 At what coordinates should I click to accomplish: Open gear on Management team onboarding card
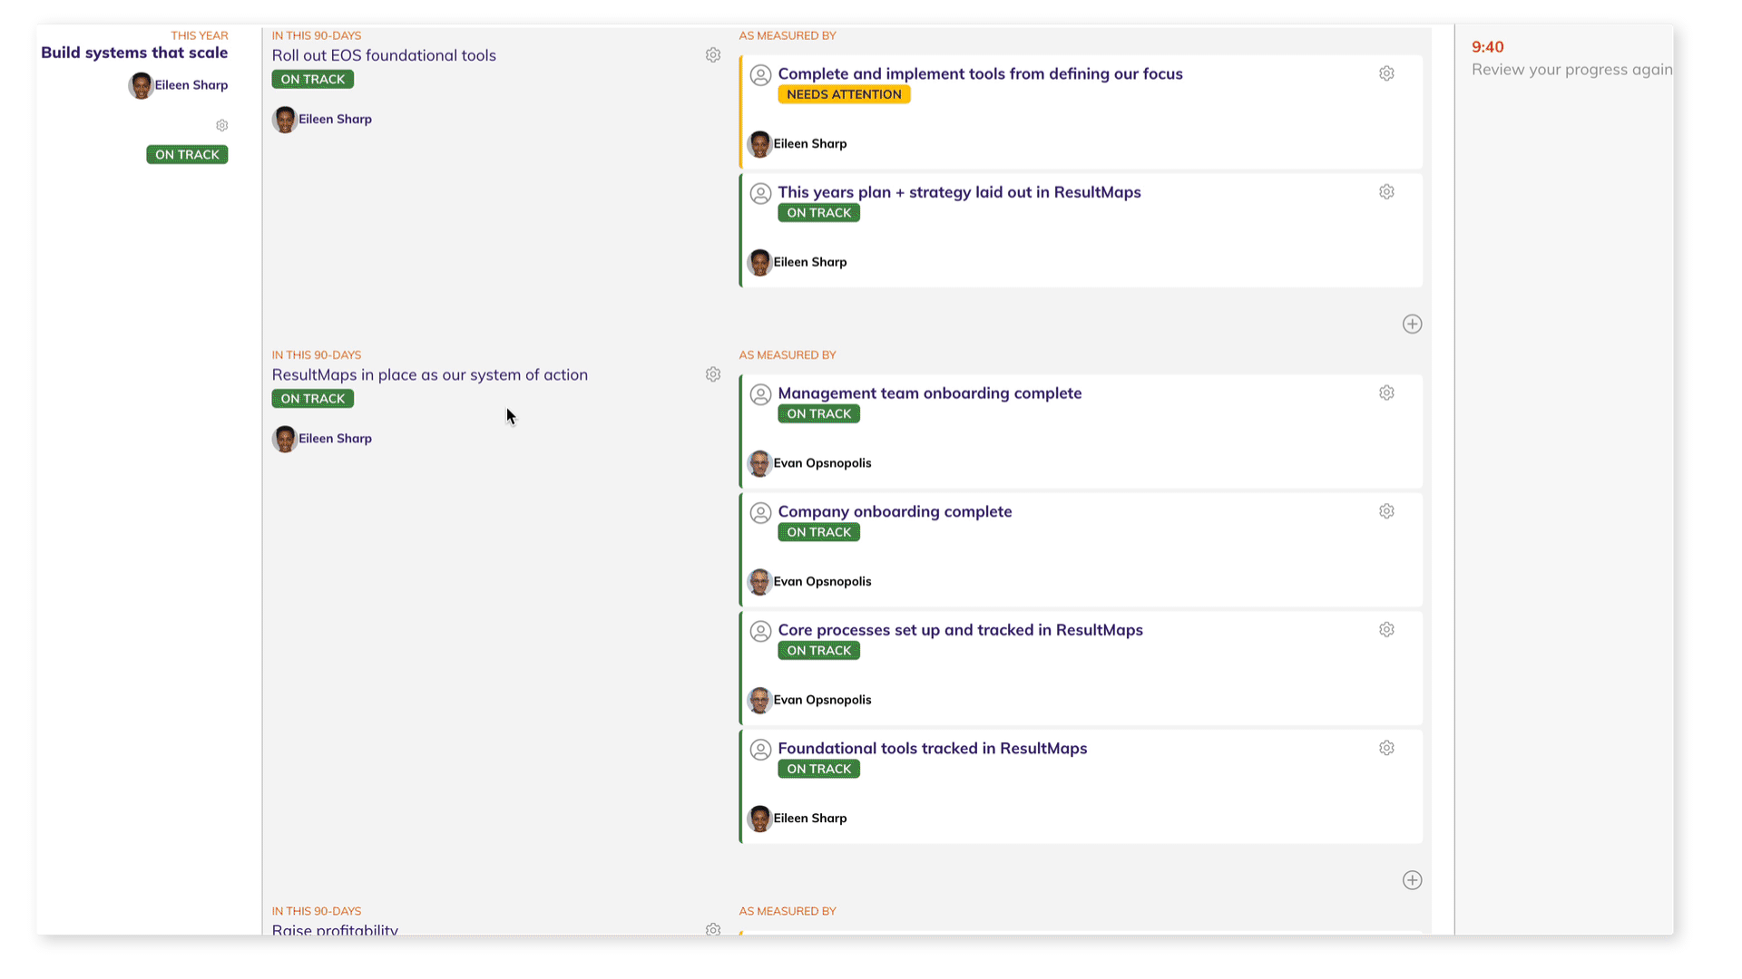point(1386,393)
